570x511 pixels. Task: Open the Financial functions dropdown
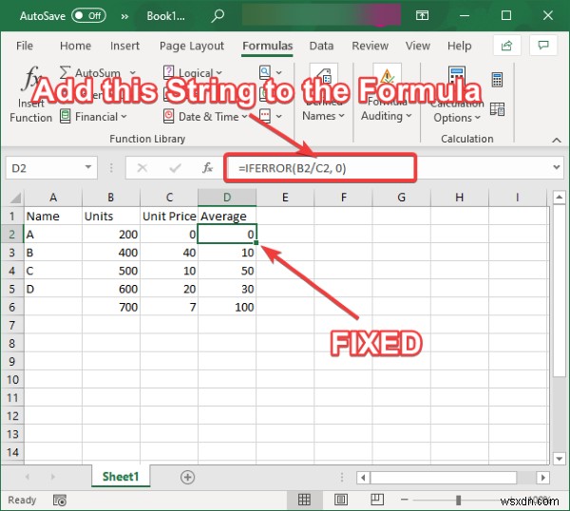pos(93,117)
